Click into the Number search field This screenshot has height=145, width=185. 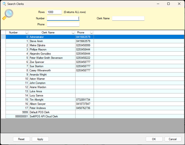click(x=63, y=18)
